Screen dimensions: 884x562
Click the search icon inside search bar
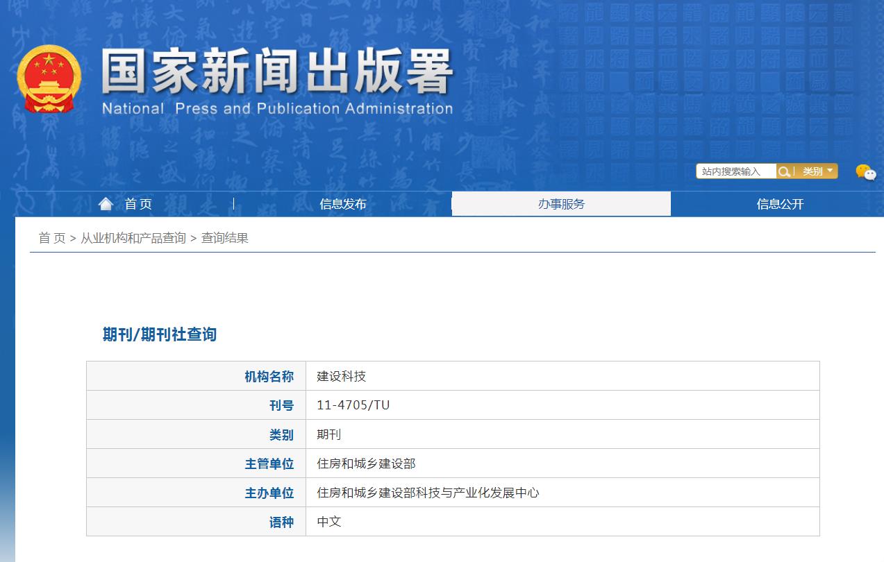[785, 171]
